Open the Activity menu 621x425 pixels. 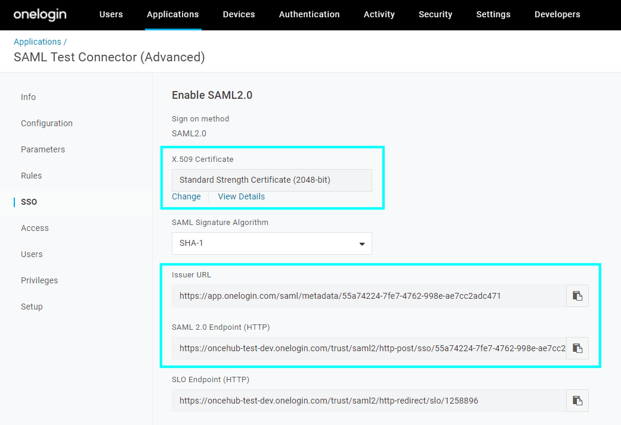tap(379, 15)
